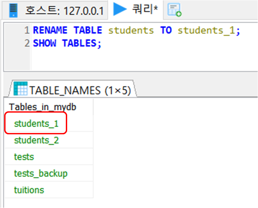Image resolution: width=258 pixels, height=208 pixels.
Task: Open the host 127.0.0.1 tab
Action: click(55, 10)
